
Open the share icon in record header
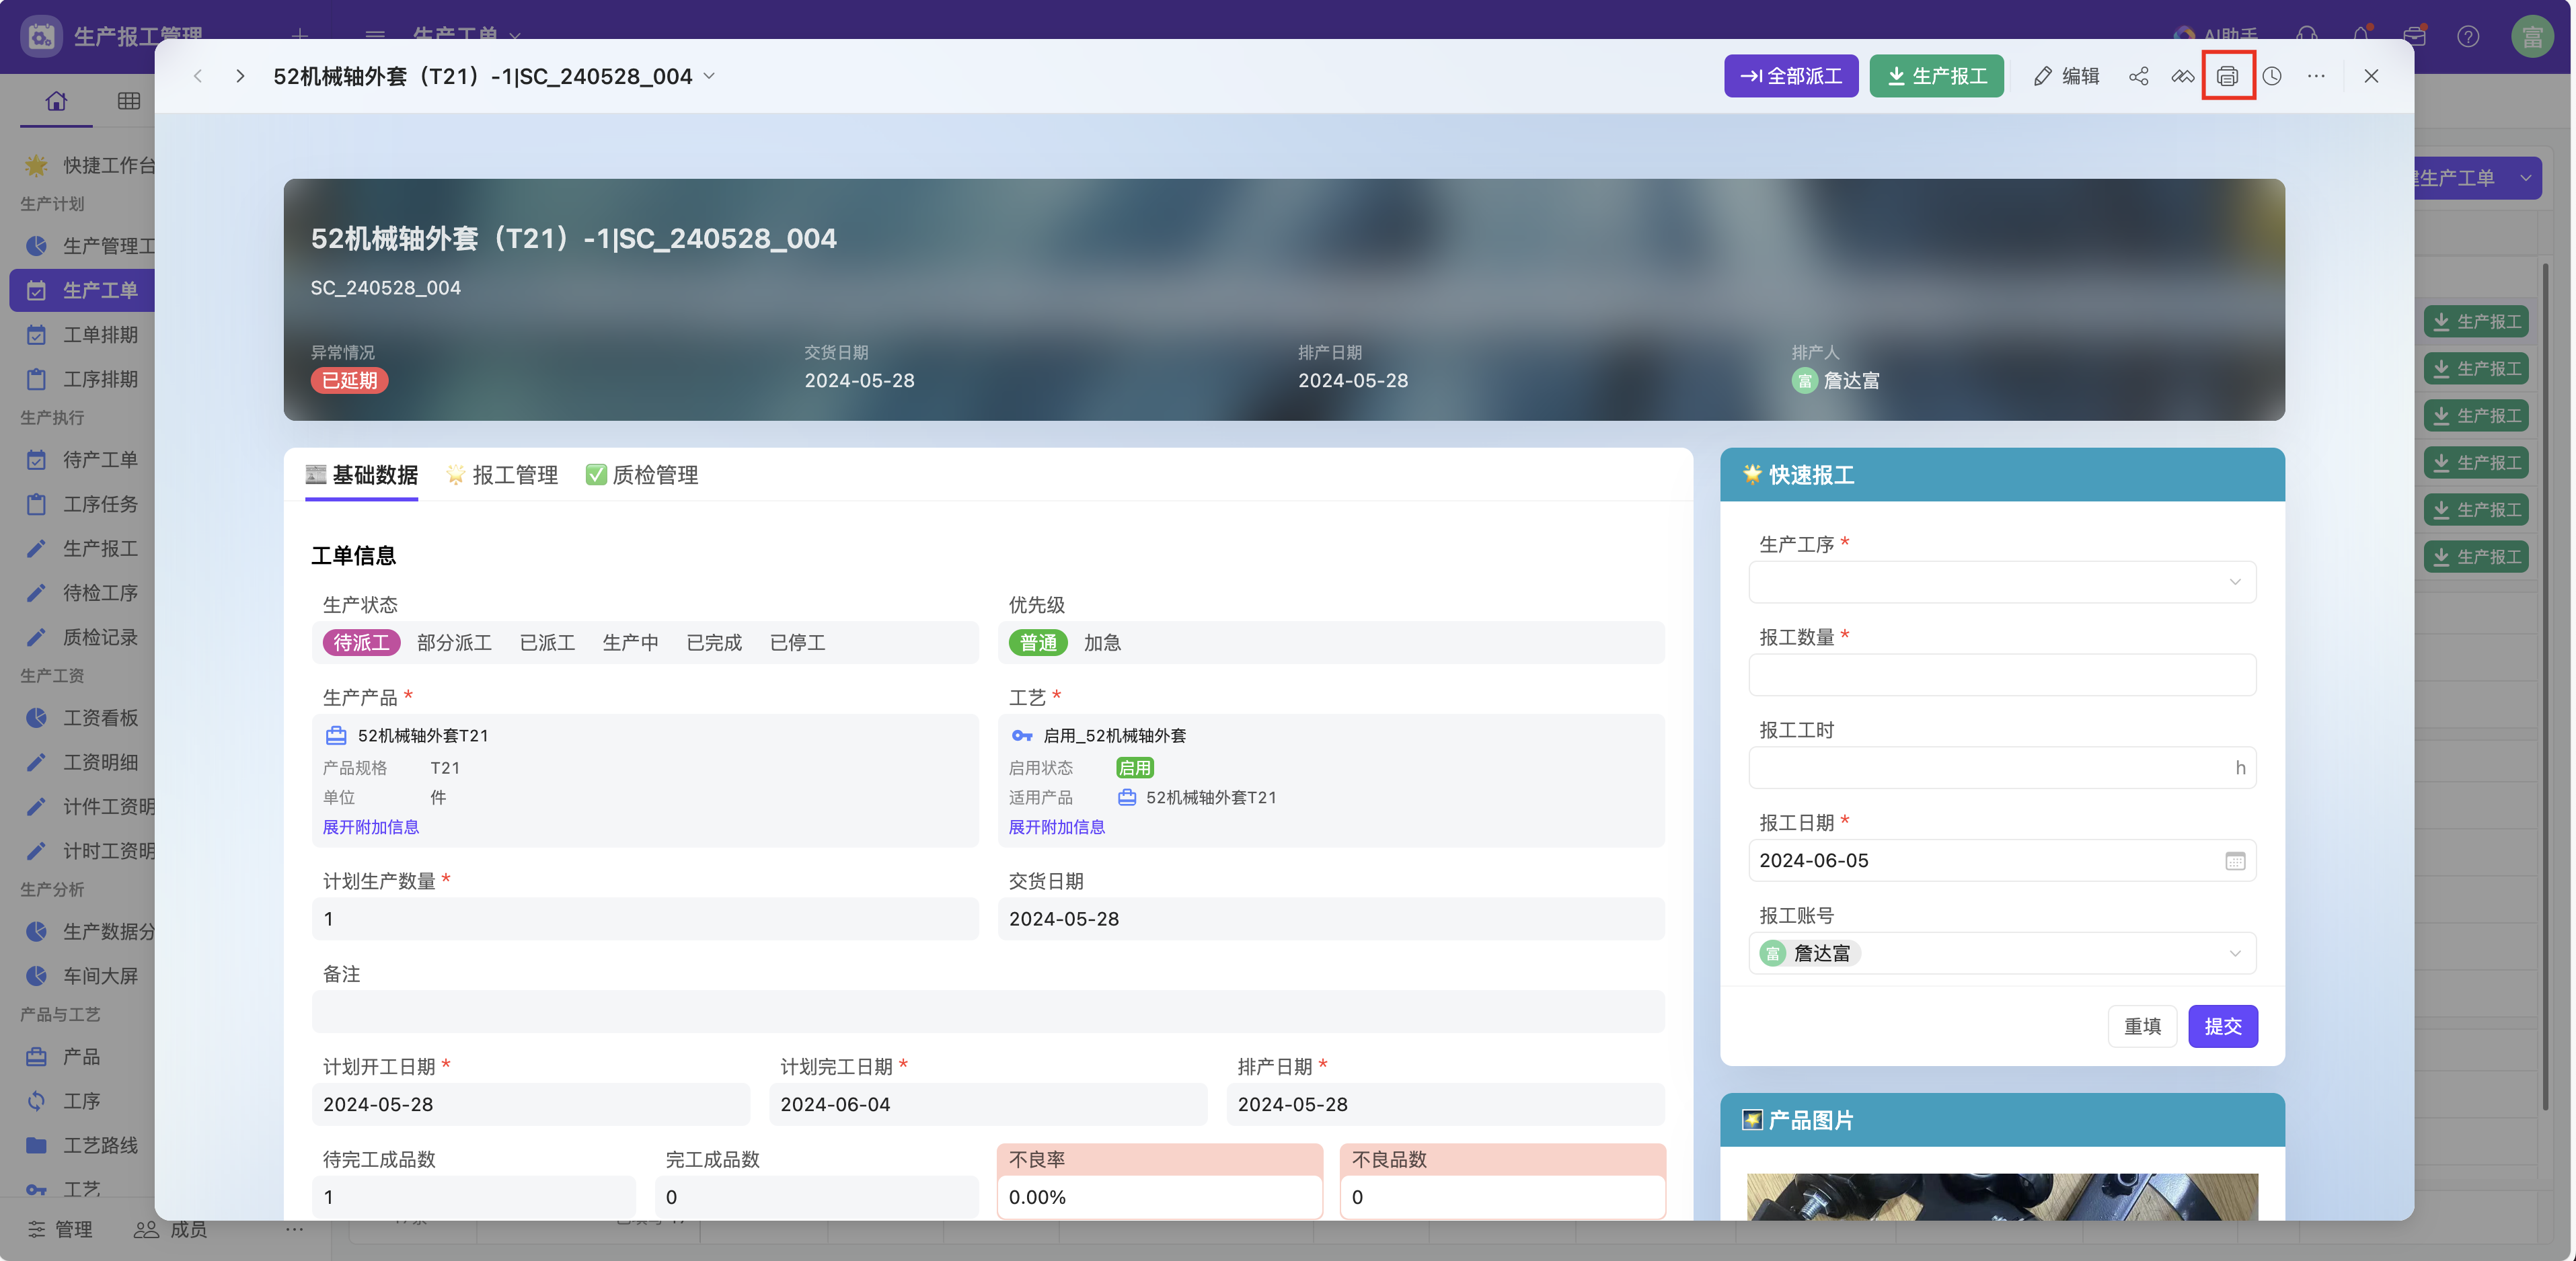tap(2138, 76)
